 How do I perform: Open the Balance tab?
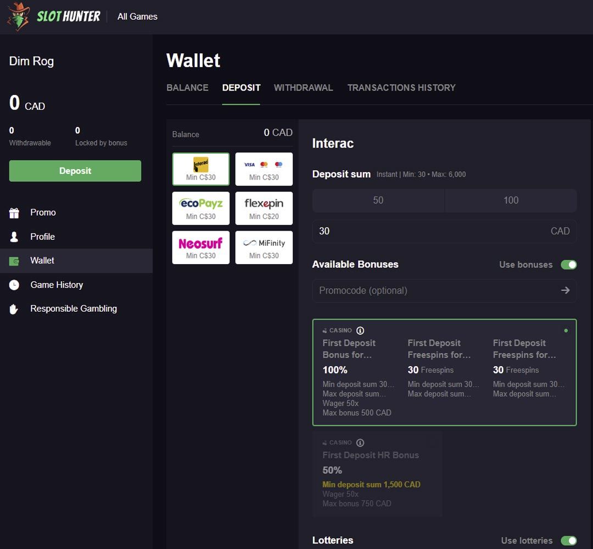(x=187, y=88)
